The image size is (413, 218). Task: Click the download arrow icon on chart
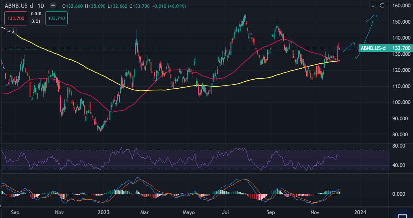pos(373,6)
